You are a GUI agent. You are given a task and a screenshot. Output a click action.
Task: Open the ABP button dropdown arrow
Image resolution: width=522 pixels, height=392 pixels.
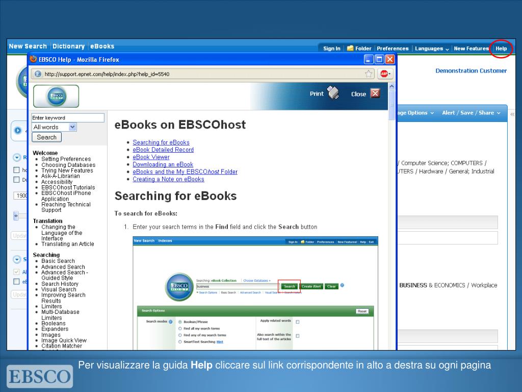(x=389, y=73)
